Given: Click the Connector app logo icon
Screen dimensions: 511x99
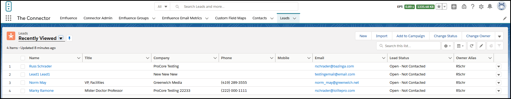Looking at the screenshot, I should click(x=9, y=6).
